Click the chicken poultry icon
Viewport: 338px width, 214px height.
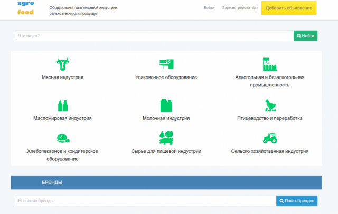(x=270, y=105)
